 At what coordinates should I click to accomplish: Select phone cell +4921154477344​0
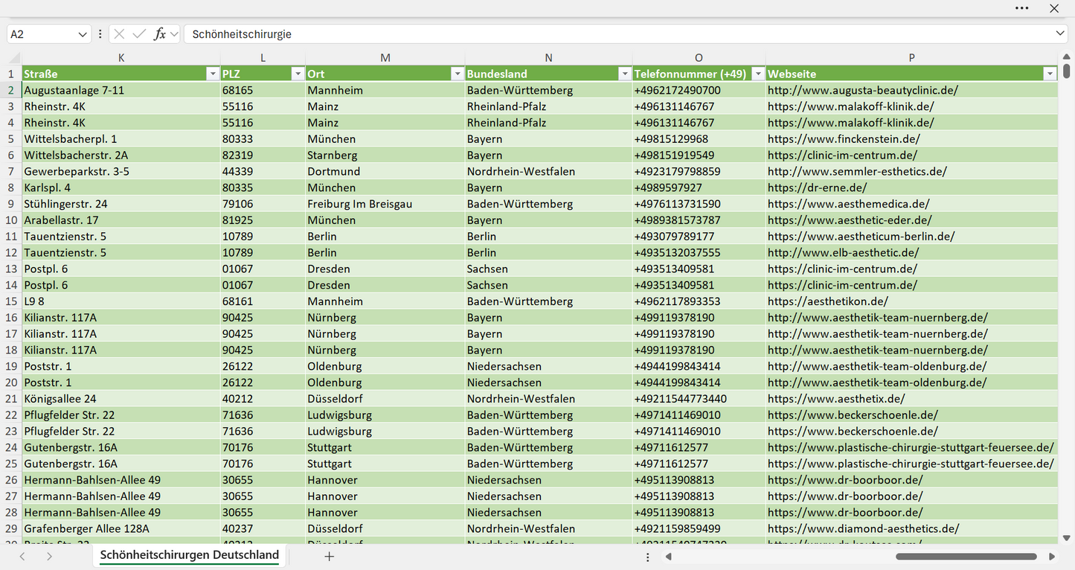699,399
